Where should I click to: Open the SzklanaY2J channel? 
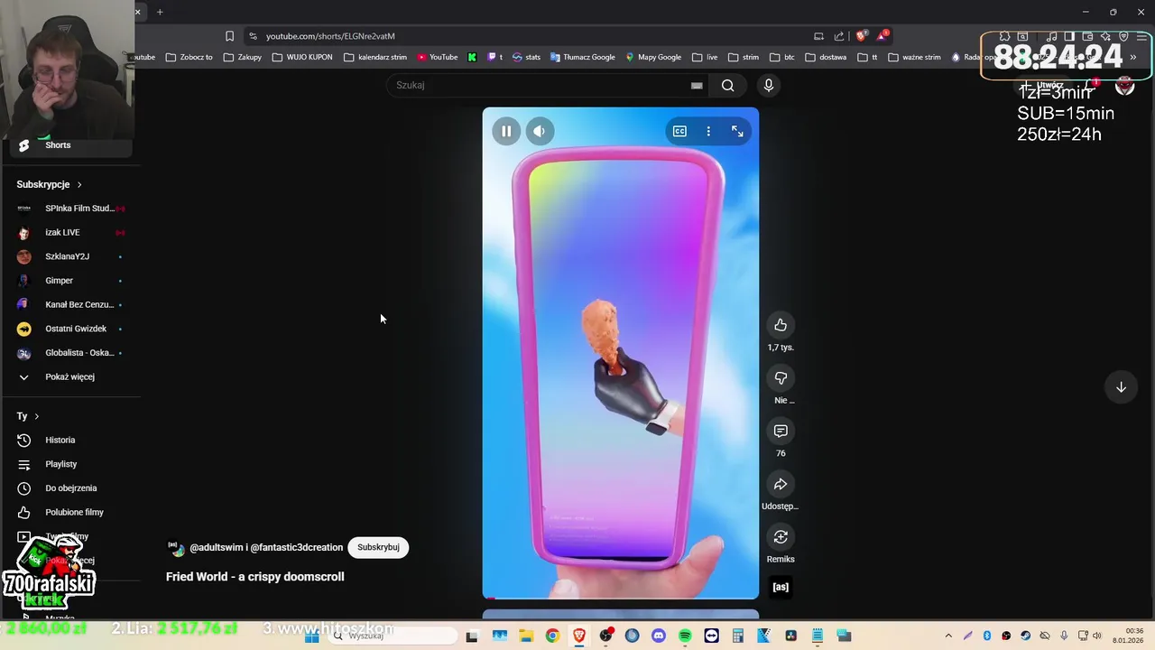click(70, 256)
